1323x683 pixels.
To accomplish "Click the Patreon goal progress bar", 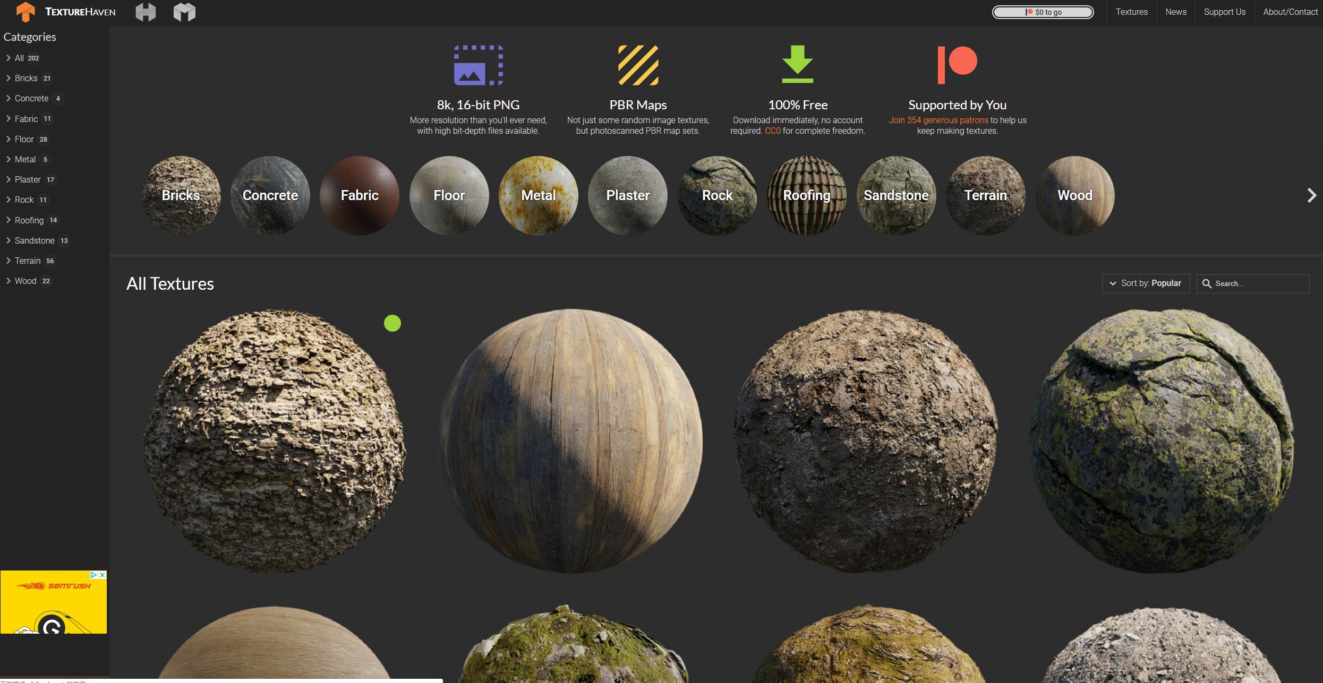I will (x=1043, y=12).
